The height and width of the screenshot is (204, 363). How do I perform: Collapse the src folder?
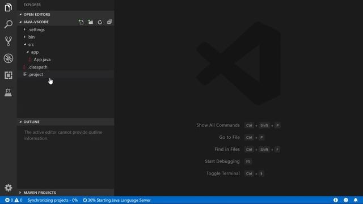[x=25, y=44]
